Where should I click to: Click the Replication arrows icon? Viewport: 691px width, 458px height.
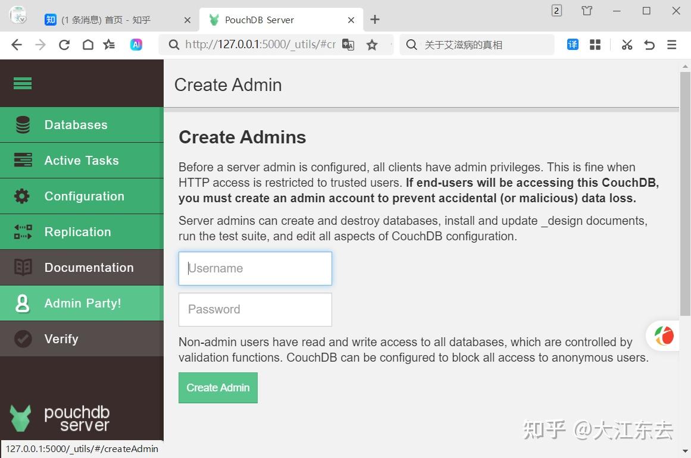pos(23,232)
